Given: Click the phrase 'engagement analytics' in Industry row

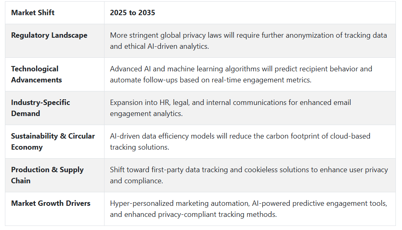Looking at the screenshot, I should coord(145,114).
